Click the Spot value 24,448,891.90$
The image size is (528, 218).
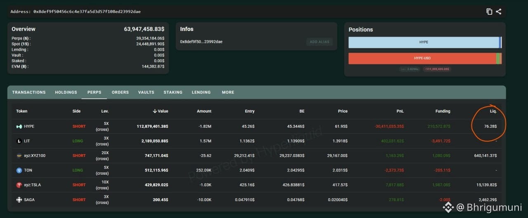[150, 44]
